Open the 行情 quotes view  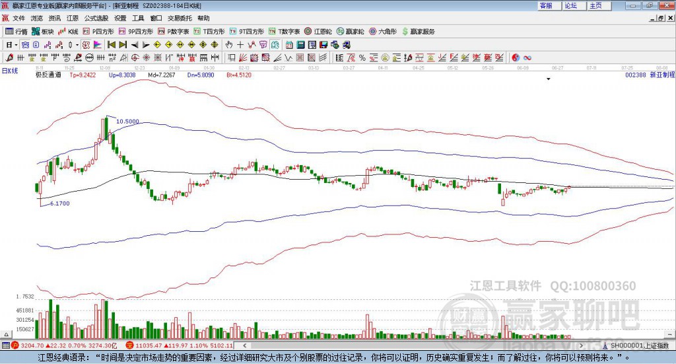pyautogui.click(x=17, y=32)
